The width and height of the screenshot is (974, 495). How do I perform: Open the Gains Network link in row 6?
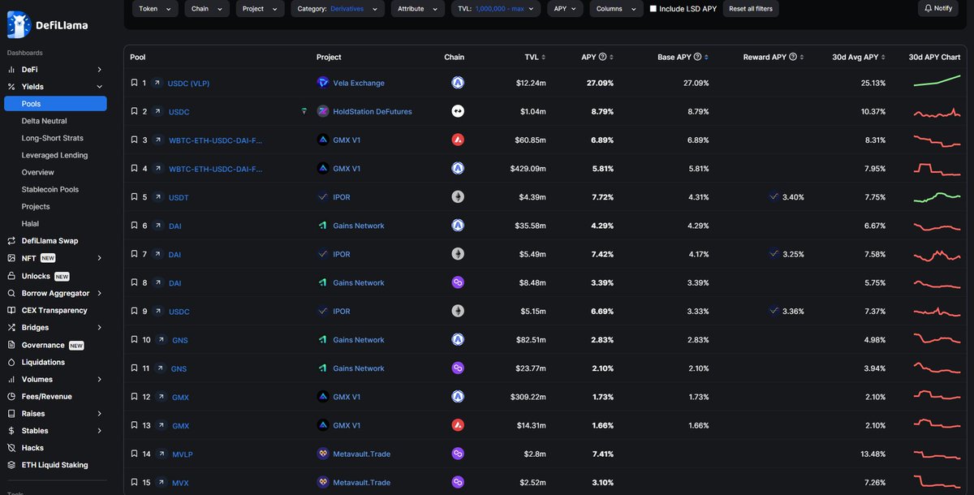[x=359, y=226]
